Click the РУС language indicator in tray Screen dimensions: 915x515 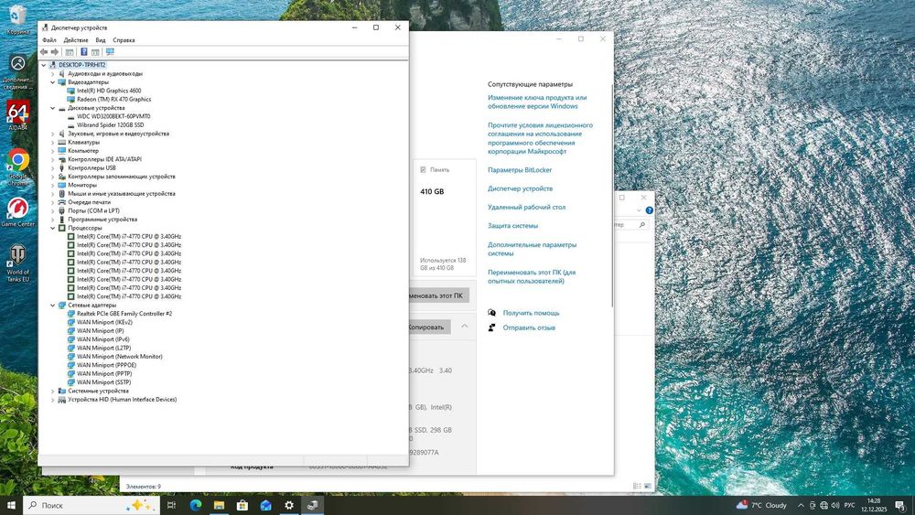click(850, 505)
